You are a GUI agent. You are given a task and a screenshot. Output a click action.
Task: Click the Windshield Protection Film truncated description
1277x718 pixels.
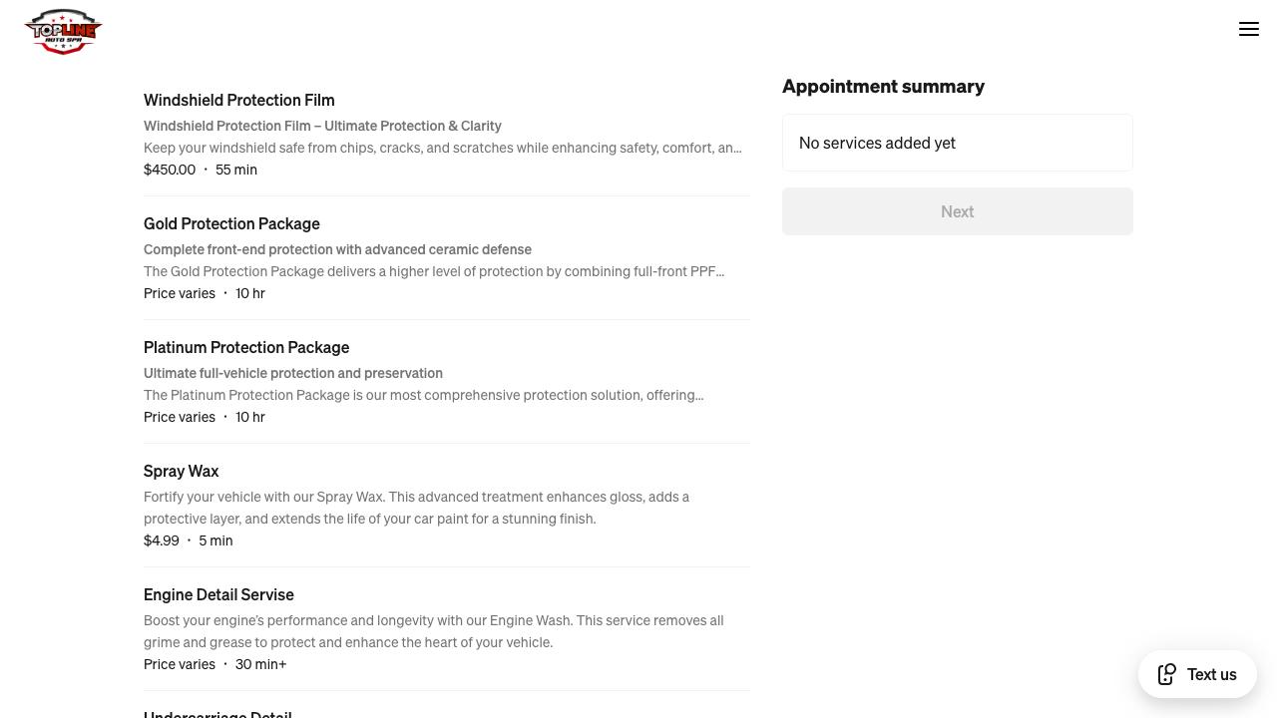(442, 148)
